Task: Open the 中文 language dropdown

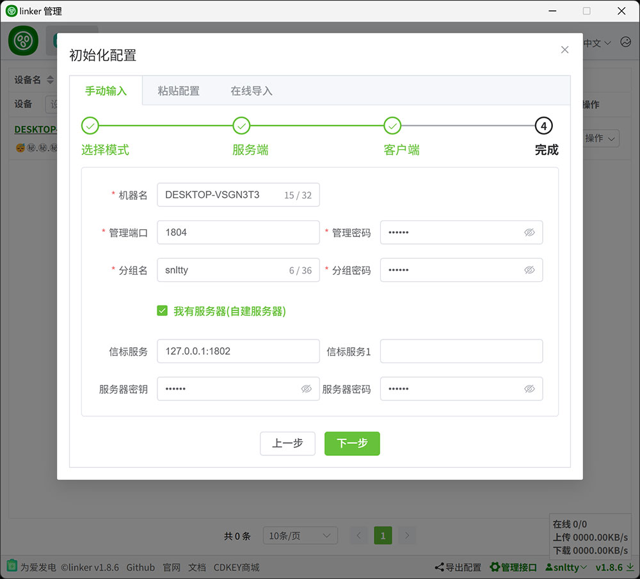Action: click(596, 43)
